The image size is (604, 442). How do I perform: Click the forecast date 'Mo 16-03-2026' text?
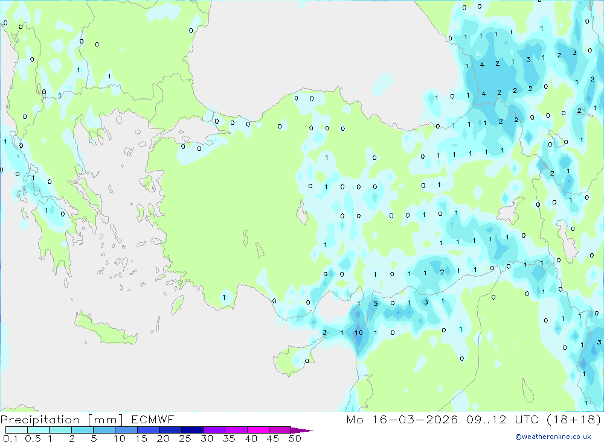[402, 420]
